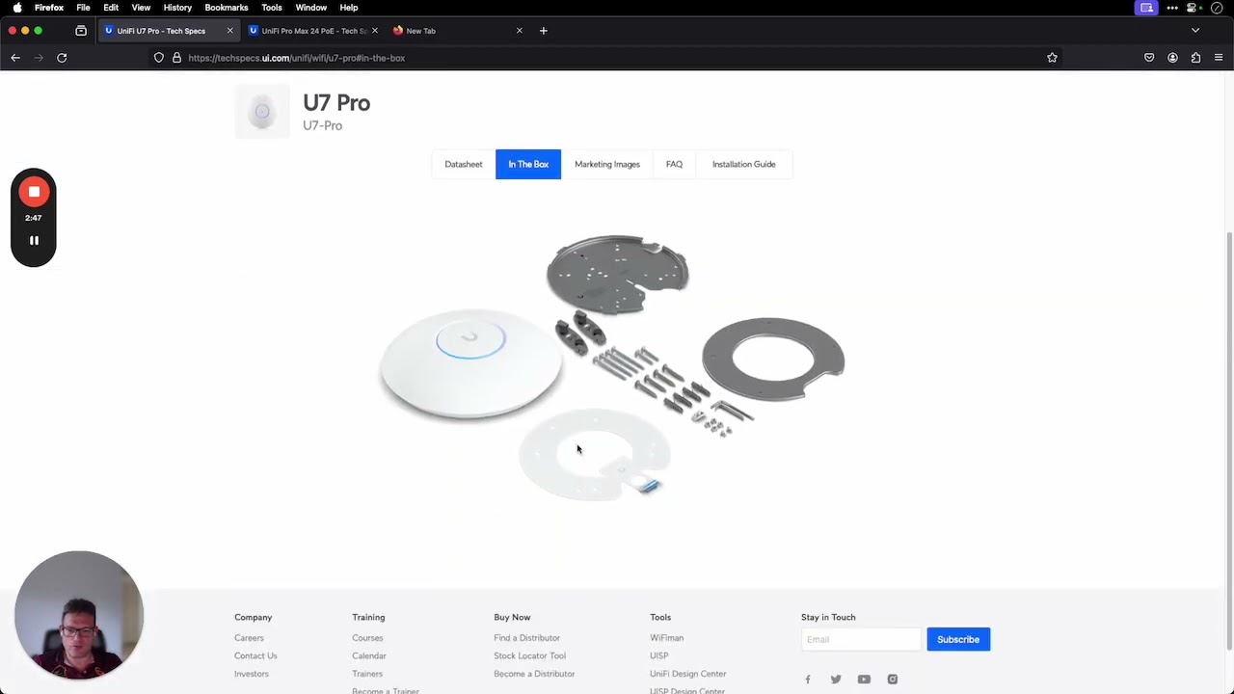The image size is (1234, 694).
Task: Click the U7 Pro product thumbnail
Action: coord(262,112)
